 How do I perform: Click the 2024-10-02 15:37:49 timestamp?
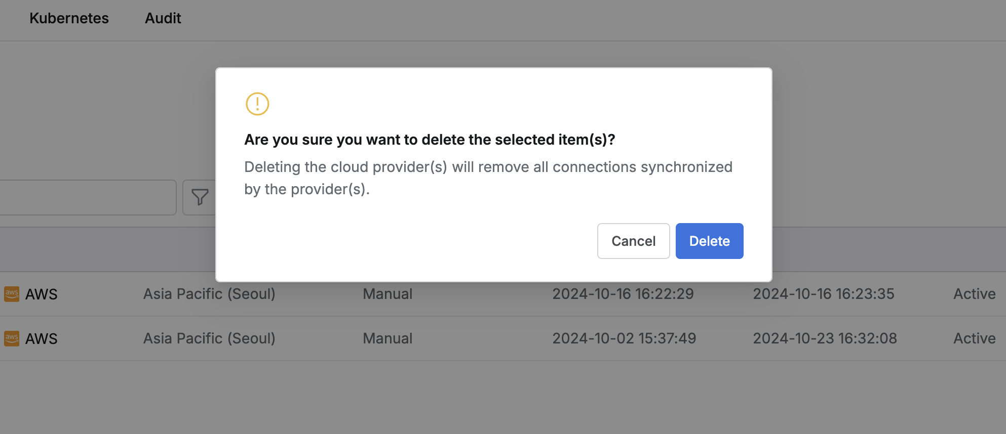(624, 338)
